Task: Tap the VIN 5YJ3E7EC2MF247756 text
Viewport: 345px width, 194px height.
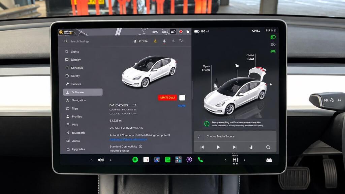Action: 126,128
